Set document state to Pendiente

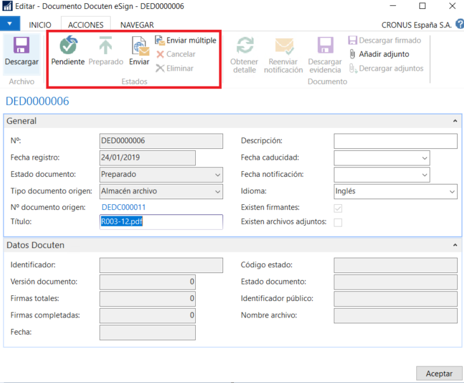point(68,50)
